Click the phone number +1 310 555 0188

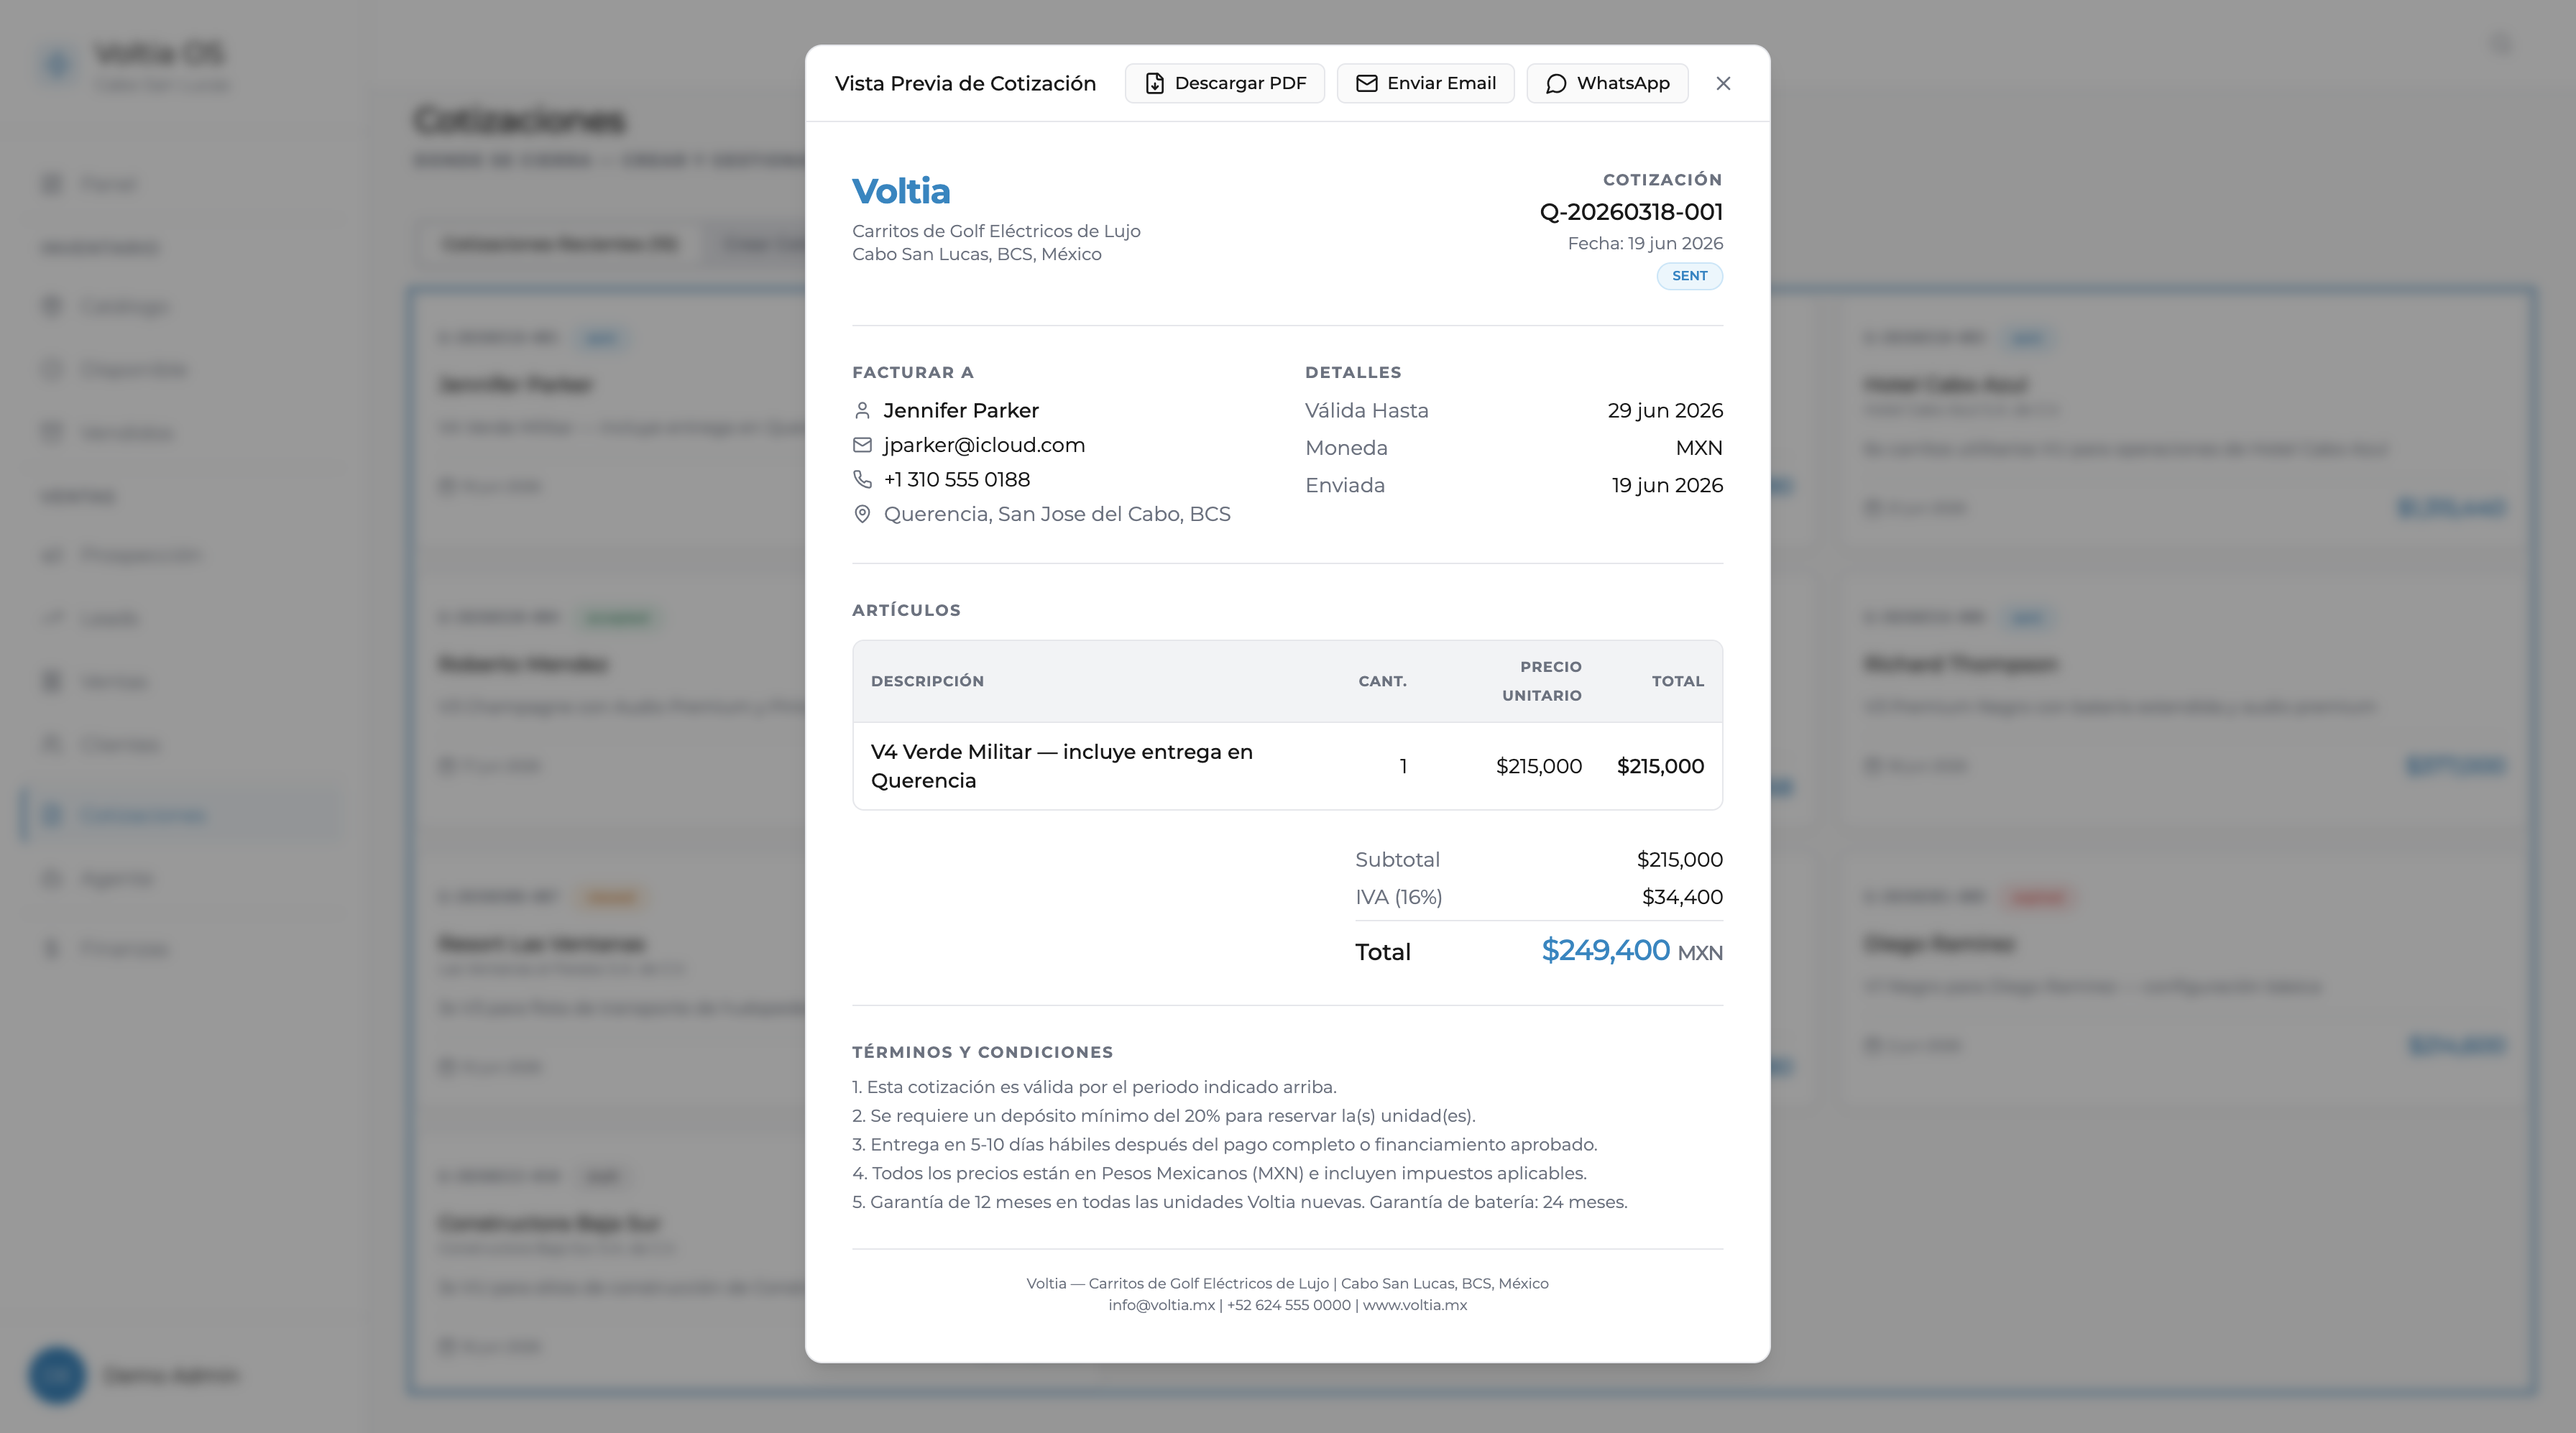[957, 479]
